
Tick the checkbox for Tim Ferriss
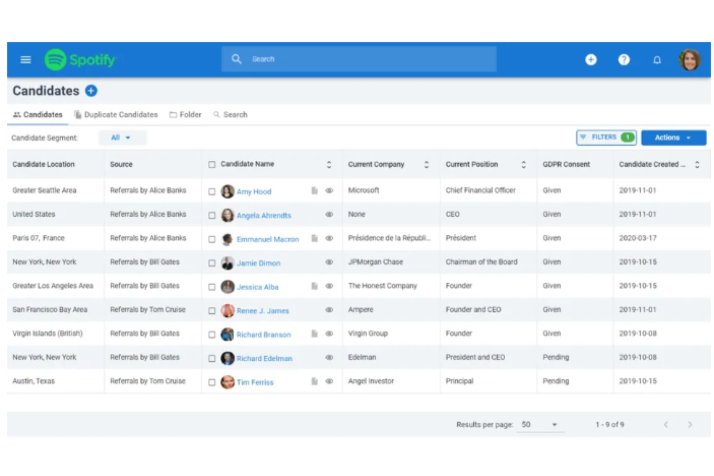212,382
